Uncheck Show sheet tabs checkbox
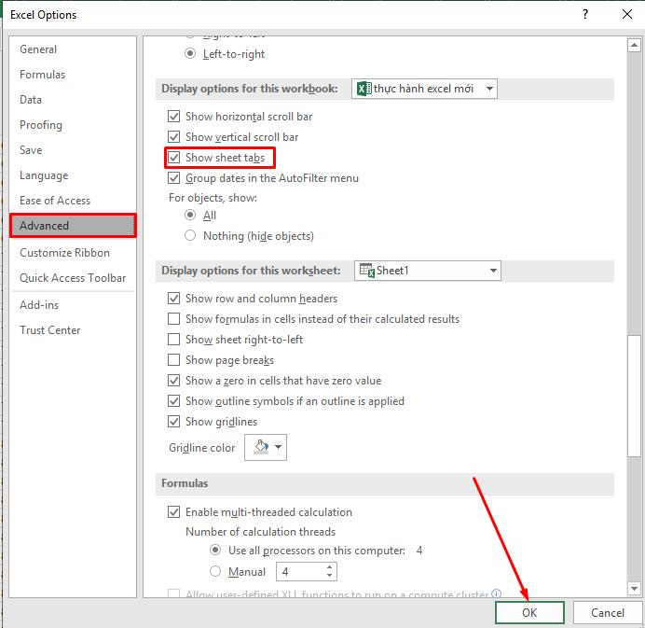The image size is (645, 628). [174, 158]
